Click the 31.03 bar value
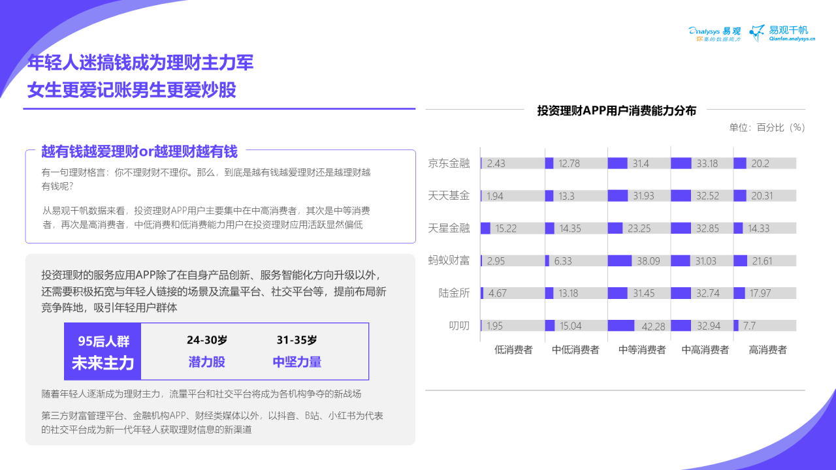This screenshot has height=470, width=836. pyautogui.click(x=705, y=261)
